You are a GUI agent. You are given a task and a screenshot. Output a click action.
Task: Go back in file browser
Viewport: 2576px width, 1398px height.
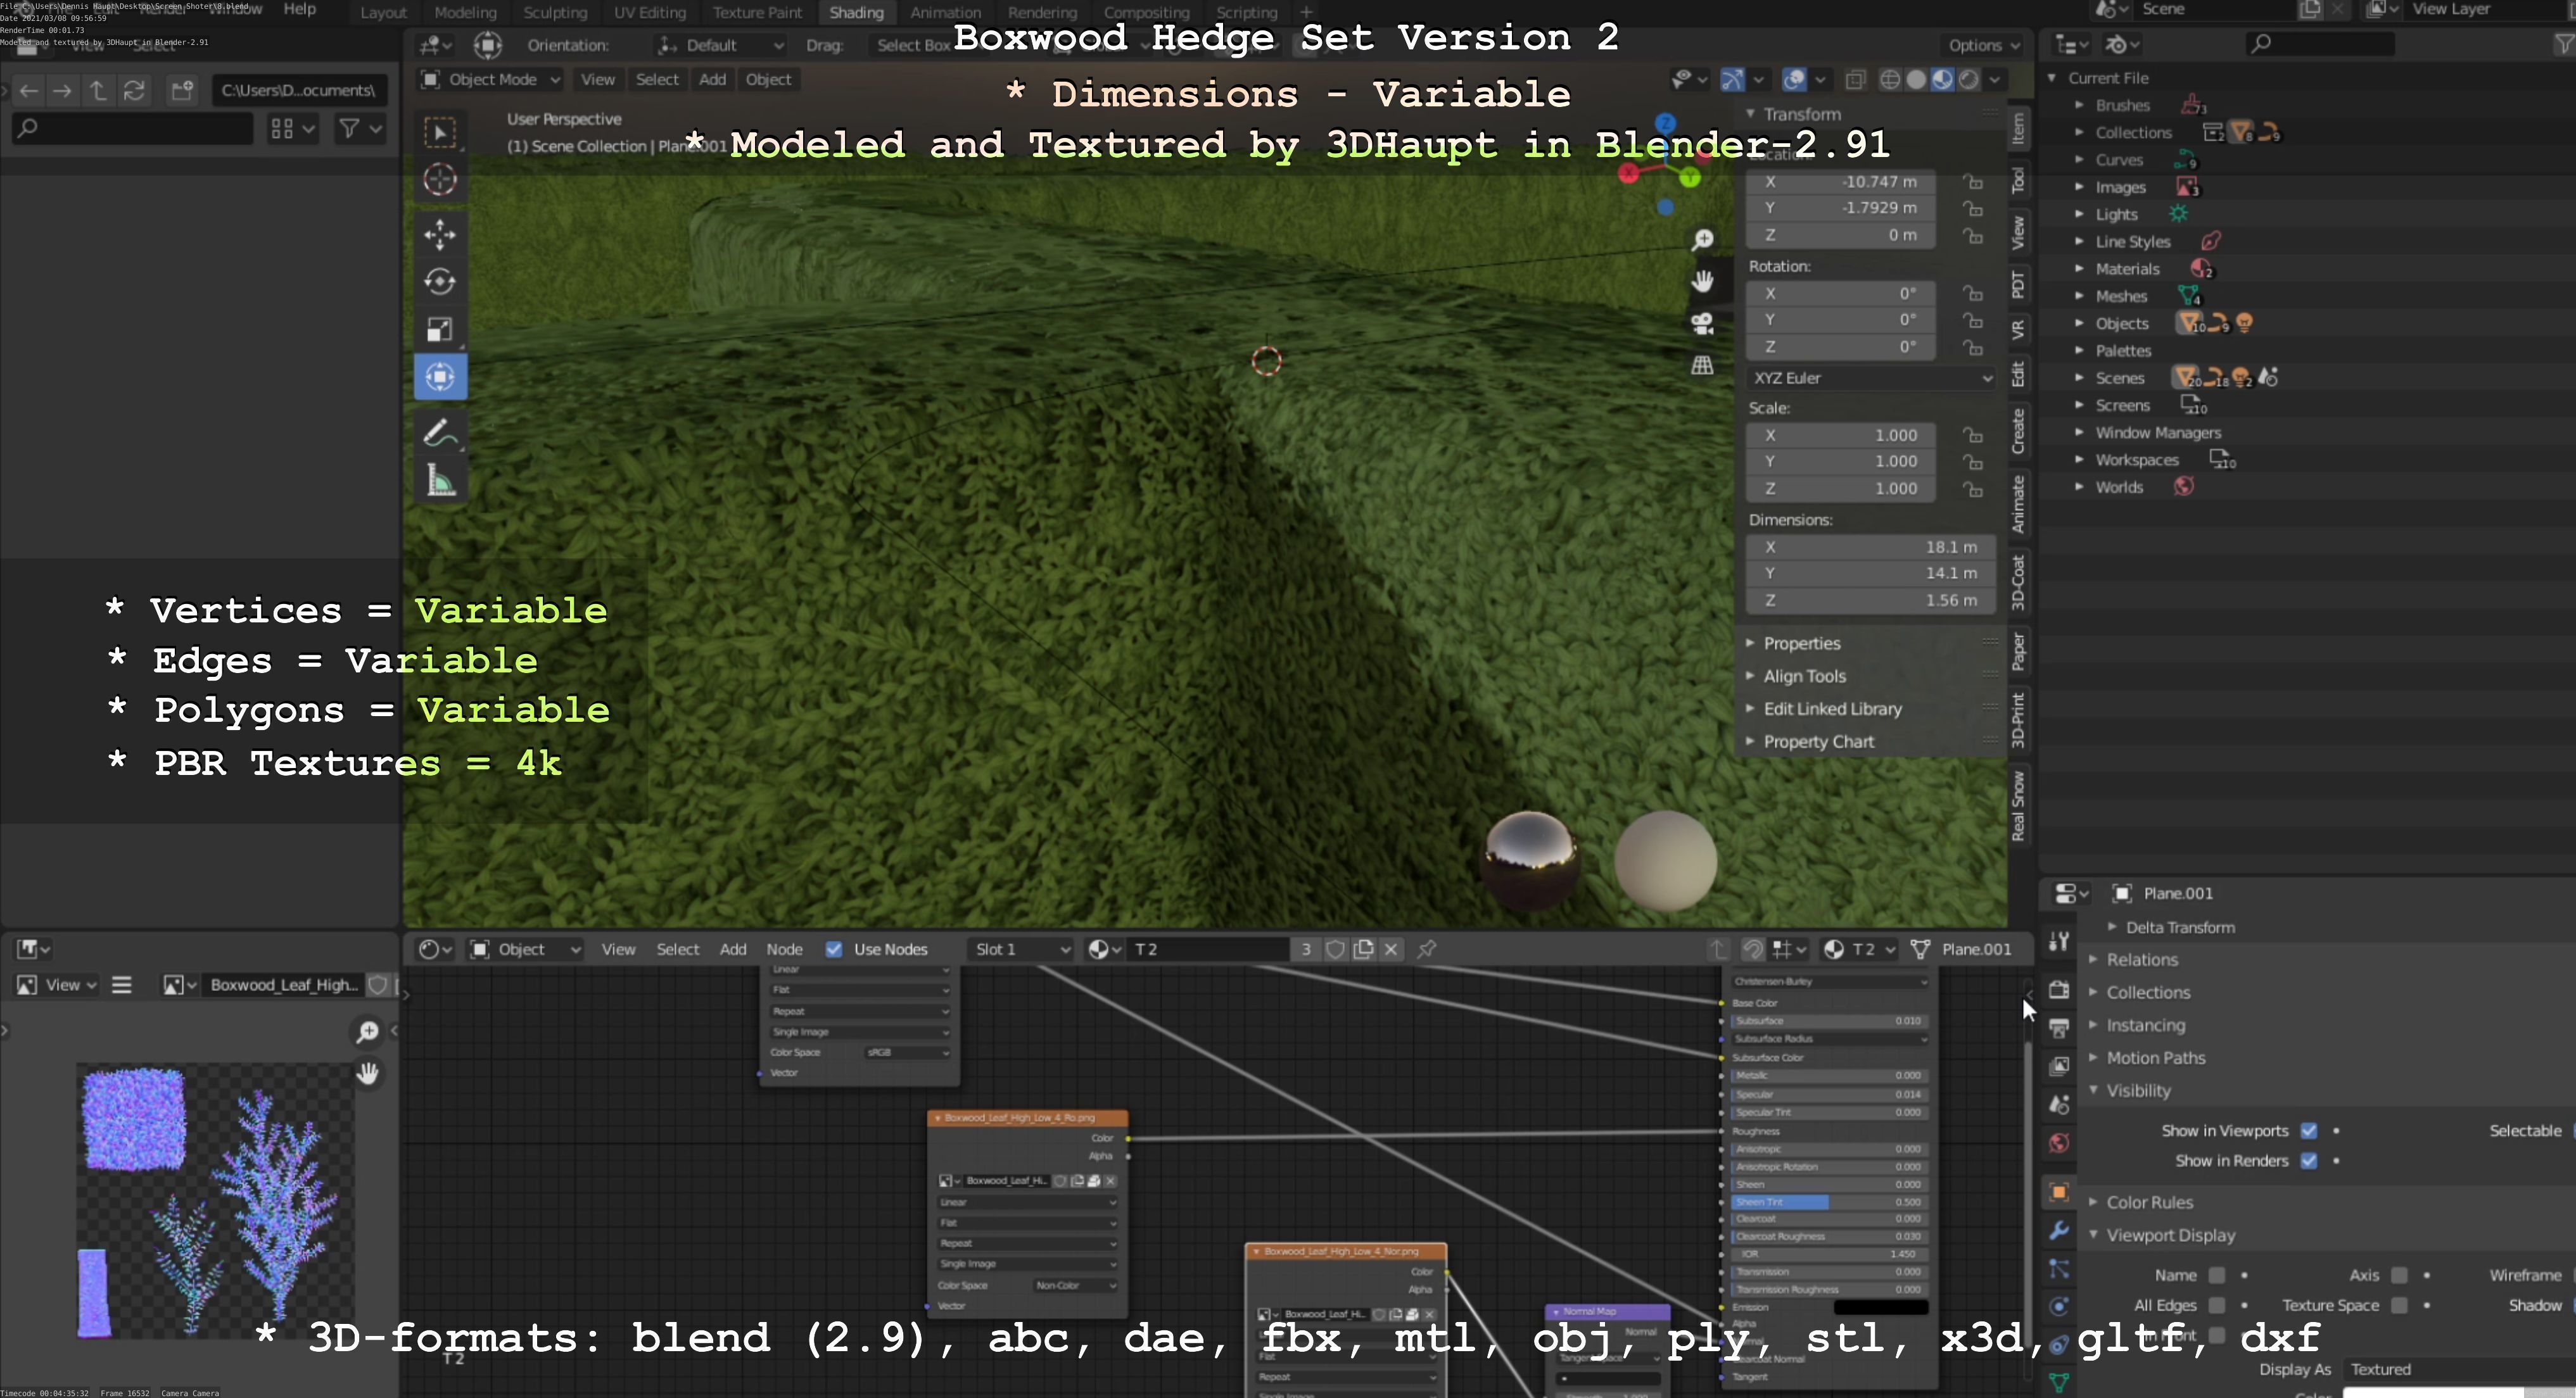(x=28, y=91)
